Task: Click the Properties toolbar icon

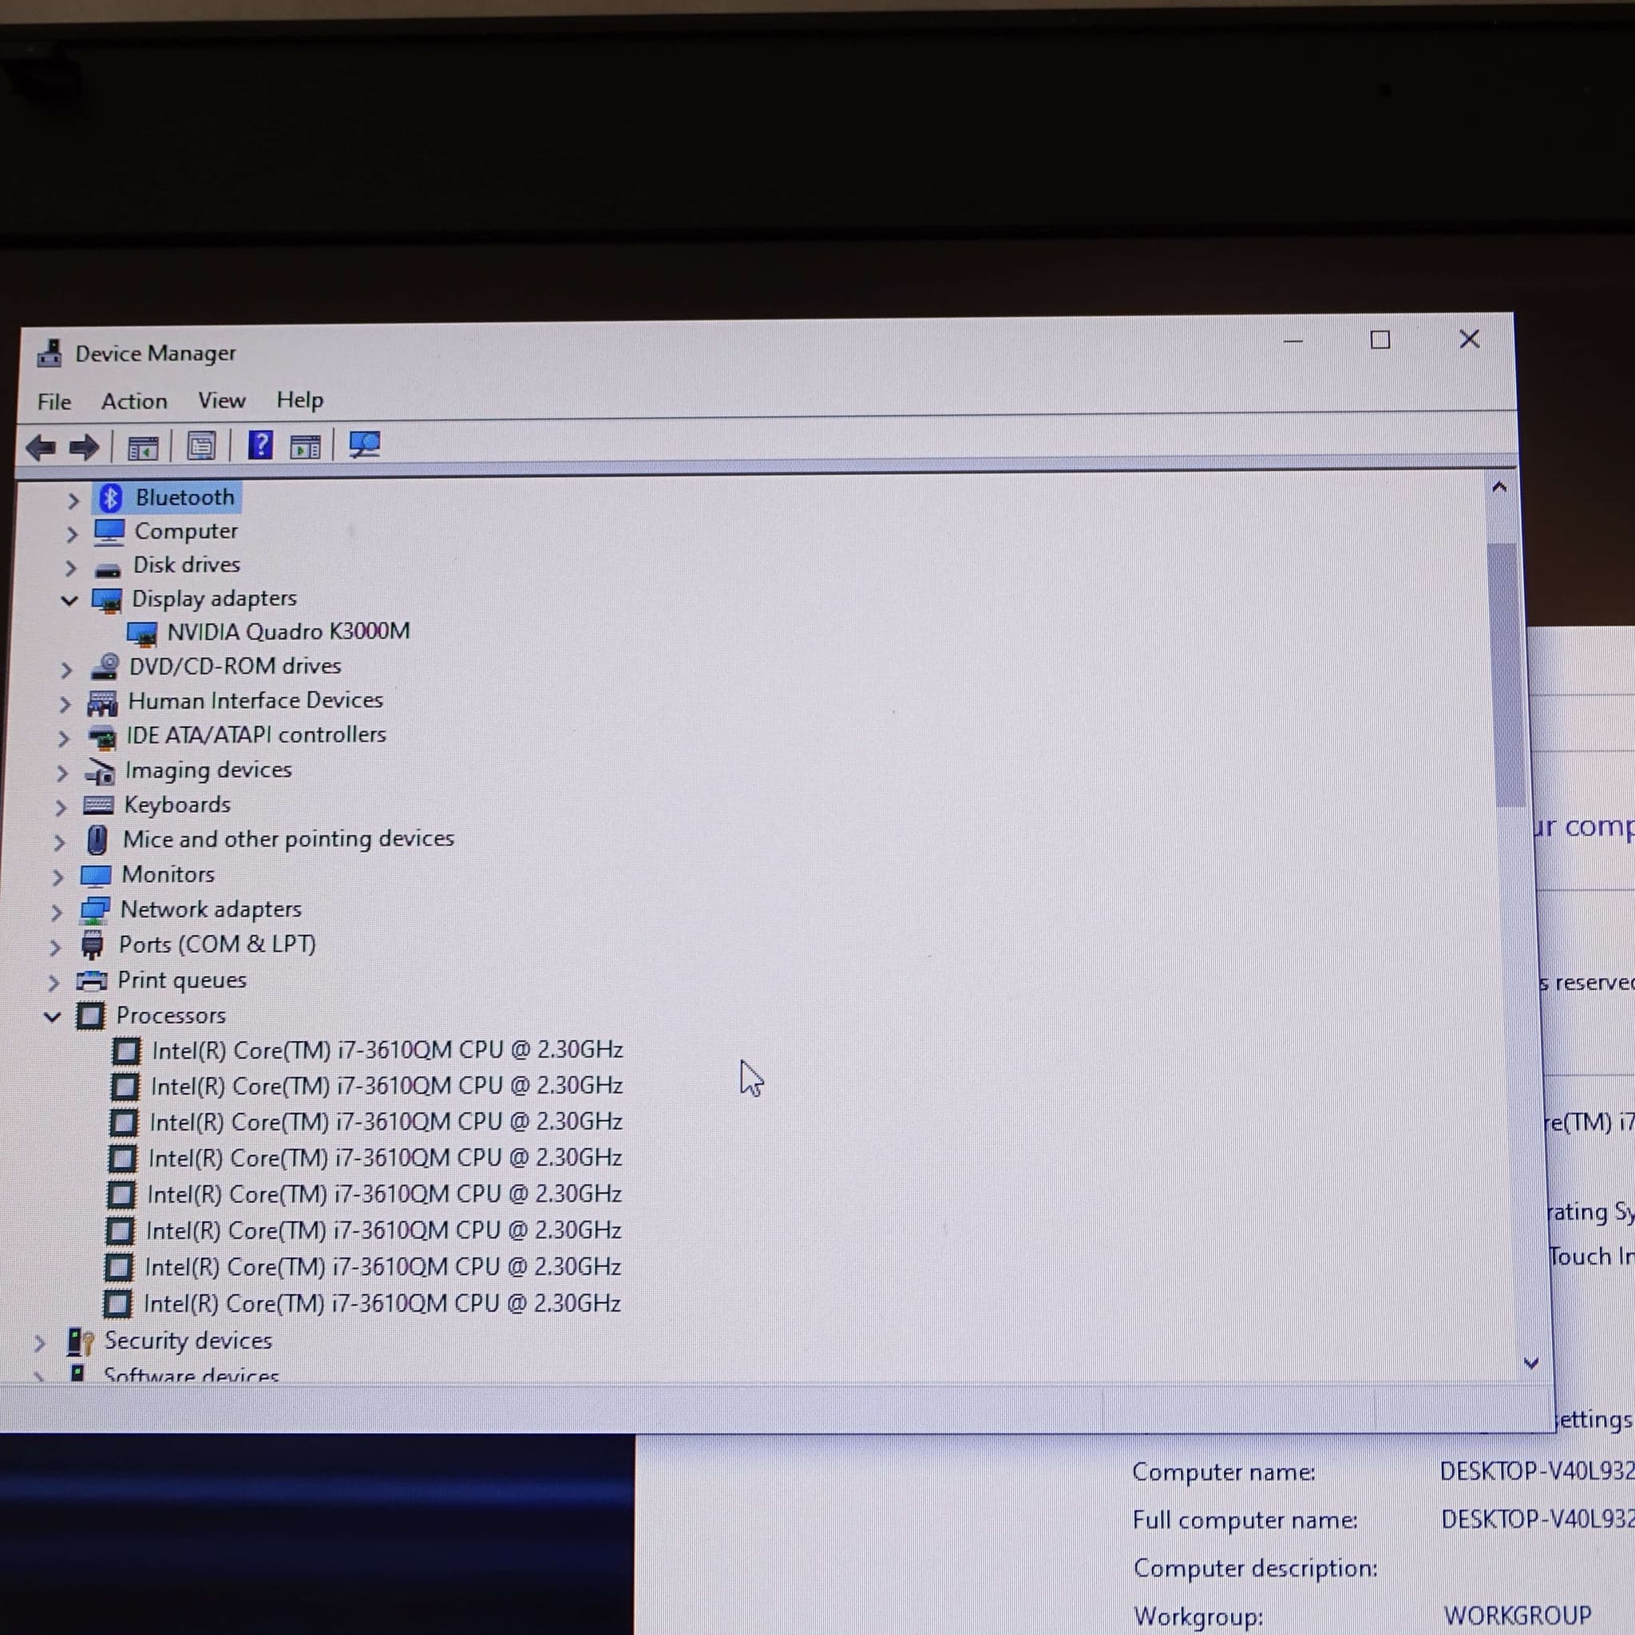Action: pyautogui.click(x=201, y=446)
